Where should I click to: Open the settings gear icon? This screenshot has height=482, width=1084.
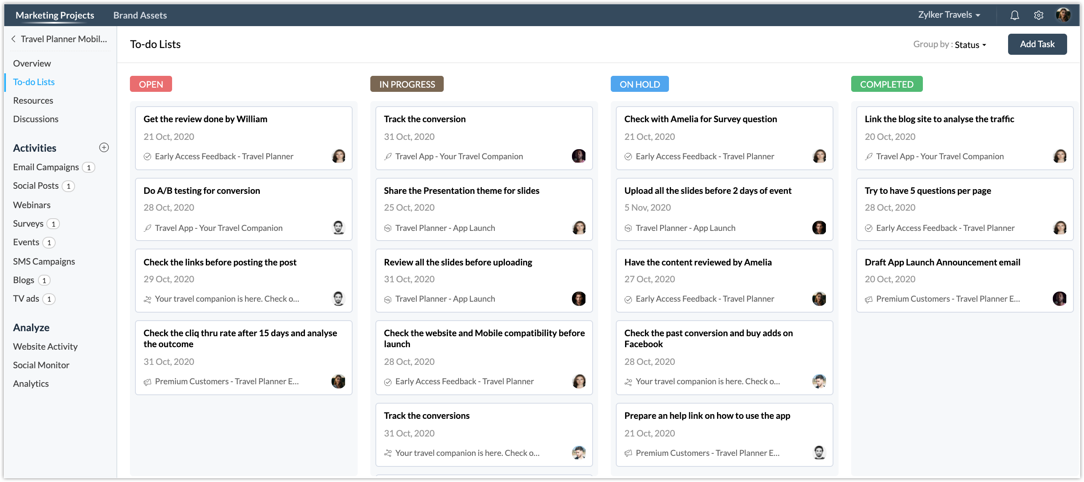[x=1038, y=15]
